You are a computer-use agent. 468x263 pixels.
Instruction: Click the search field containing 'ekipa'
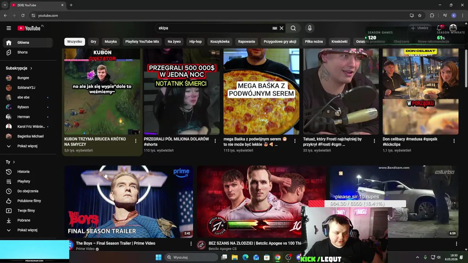214,28
